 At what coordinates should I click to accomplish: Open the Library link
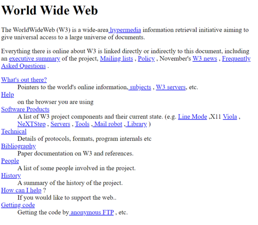coord(136,124)
